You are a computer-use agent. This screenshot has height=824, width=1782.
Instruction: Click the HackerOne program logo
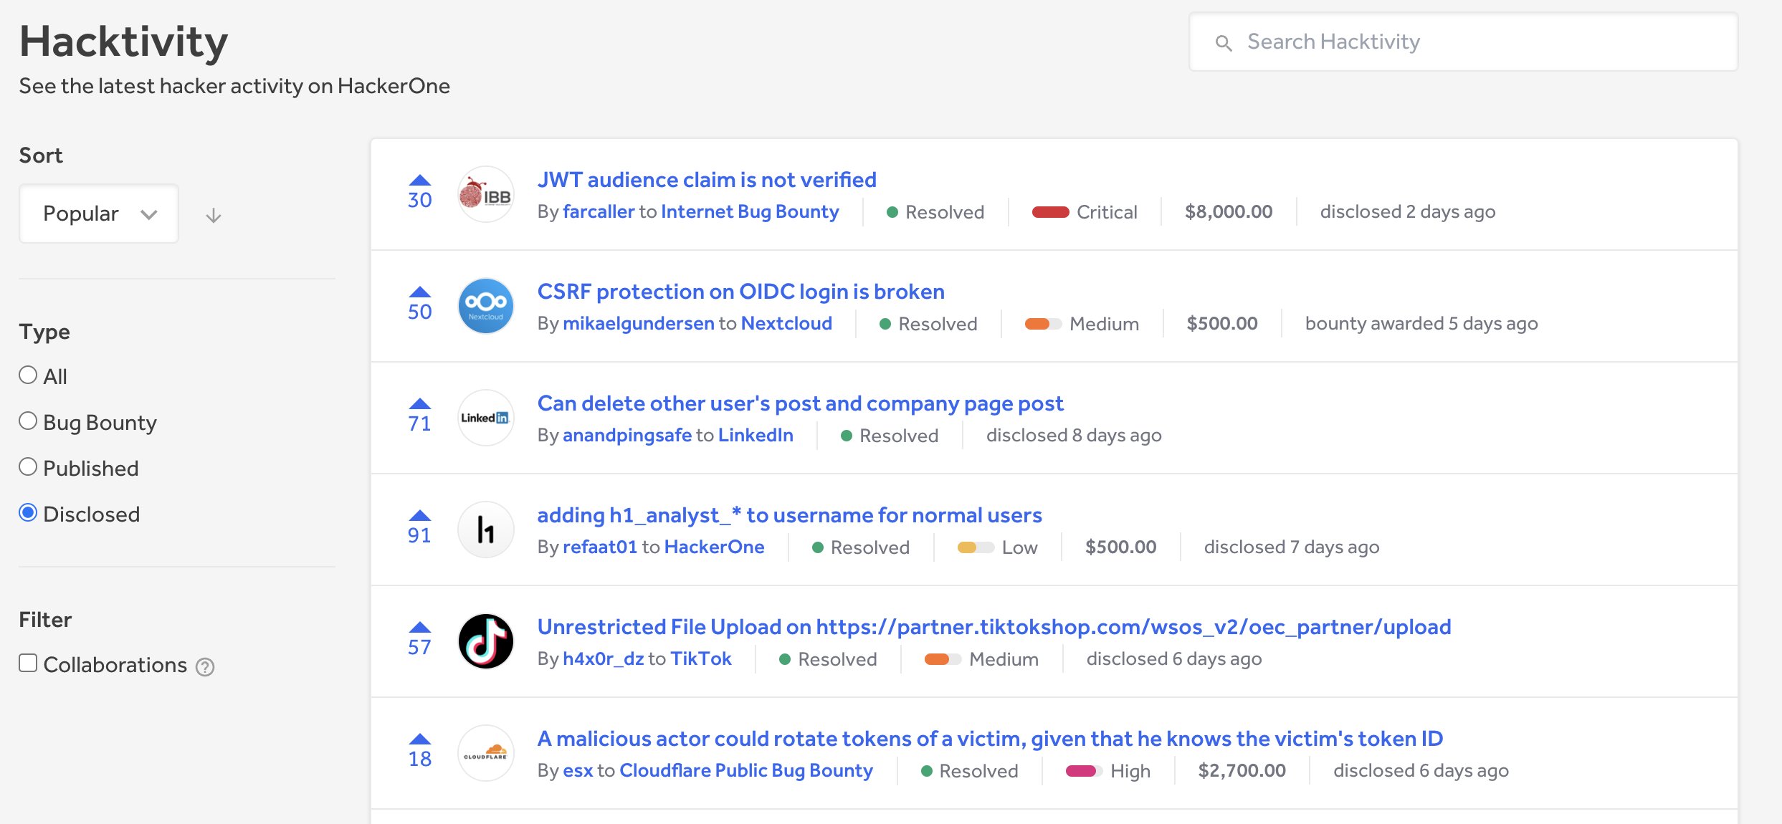point(485,530)
